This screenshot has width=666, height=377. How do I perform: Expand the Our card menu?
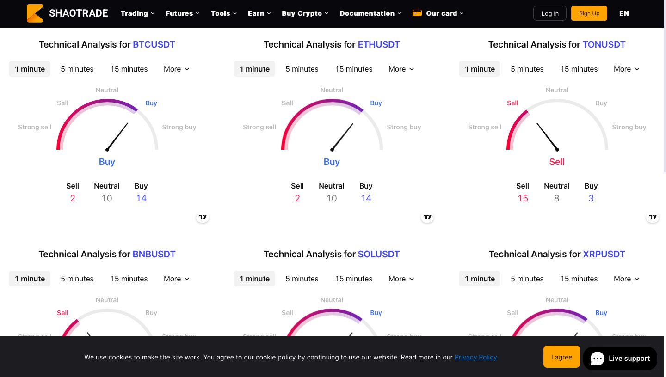click(438, 13)
